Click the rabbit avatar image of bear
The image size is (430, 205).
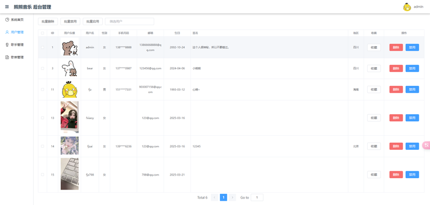click(70, 69)
